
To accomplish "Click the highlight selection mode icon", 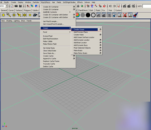I will coord(82,6).
